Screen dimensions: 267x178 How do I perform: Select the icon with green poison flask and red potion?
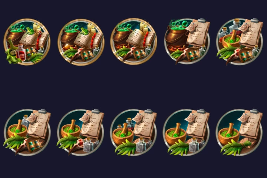27,42
